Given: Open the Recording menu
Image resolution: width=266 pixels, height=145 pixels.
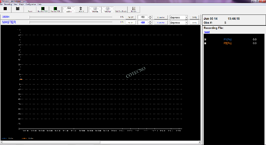Looking at the screenshot, I should tap(8, 4).
